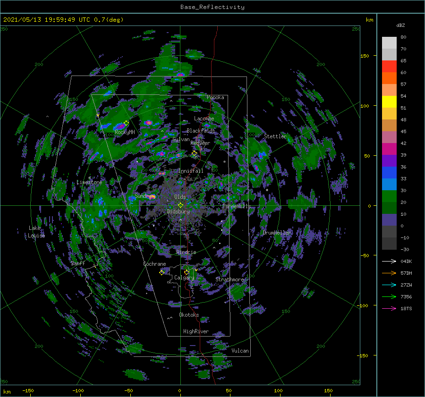The image size is (425, 397).
Task: Click the bright green 20 dBZ swatch
Action: (x=389, y=196)
